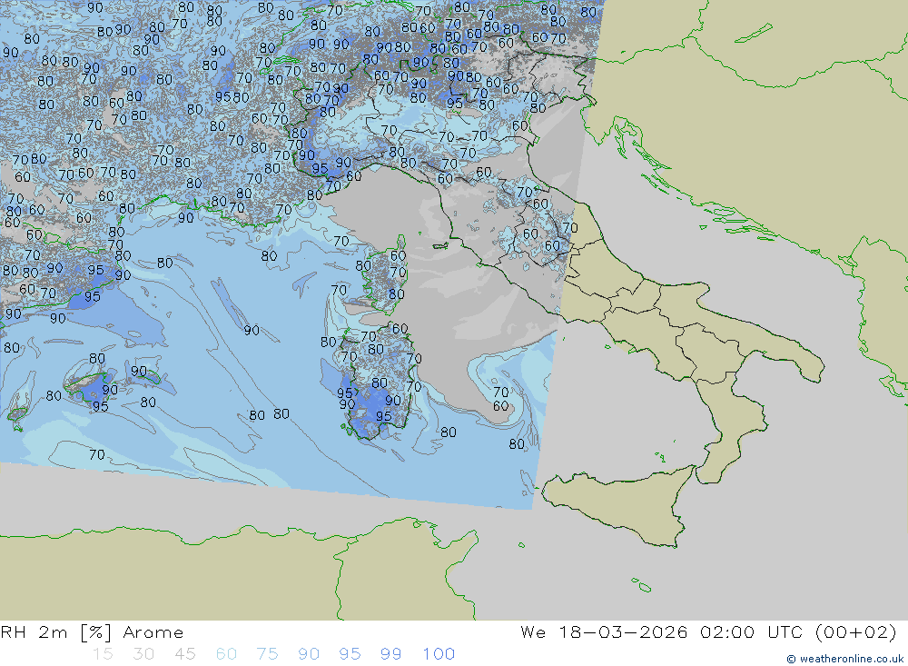908x666 pixels.
Task: Click the date 'We 18-03-2026'
Action: point(604,631)
